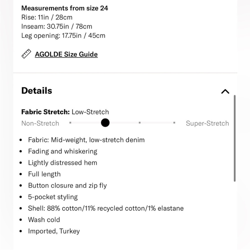
Task: Click the Non-Stretch label
Action: (x=40, y=123)
